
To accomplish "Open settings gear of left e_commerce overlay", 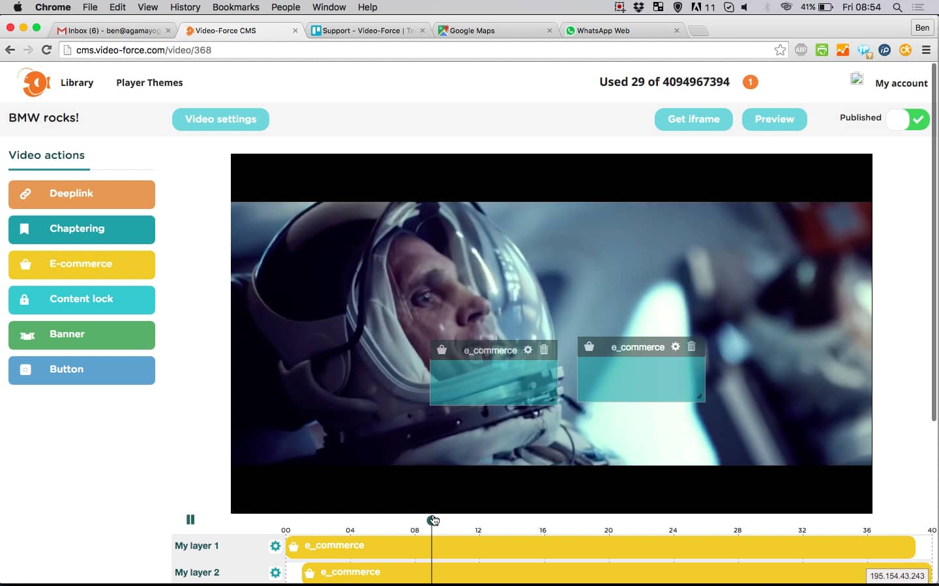I will point(528,350).
